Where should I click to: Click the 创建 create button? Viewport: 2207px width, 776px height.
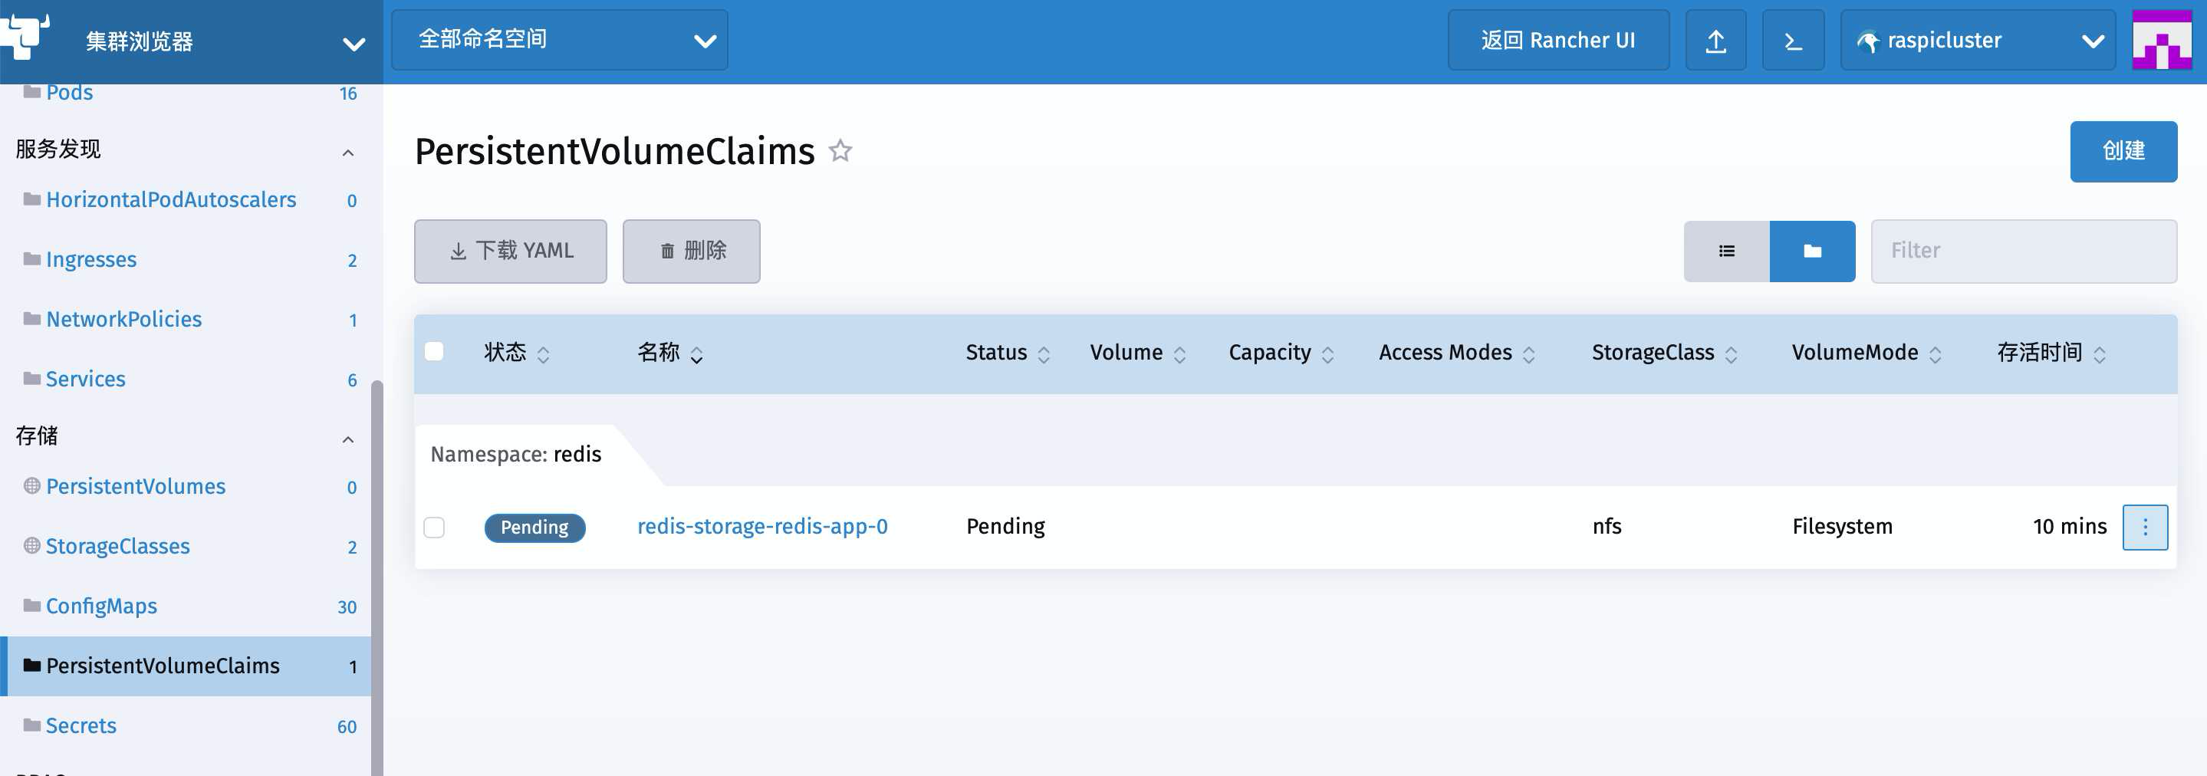click(x=2123, y=151)
